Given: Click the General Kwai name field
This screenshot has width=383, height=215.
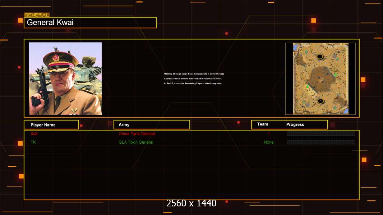Looking at the screenshot, I should click(90, 23).
